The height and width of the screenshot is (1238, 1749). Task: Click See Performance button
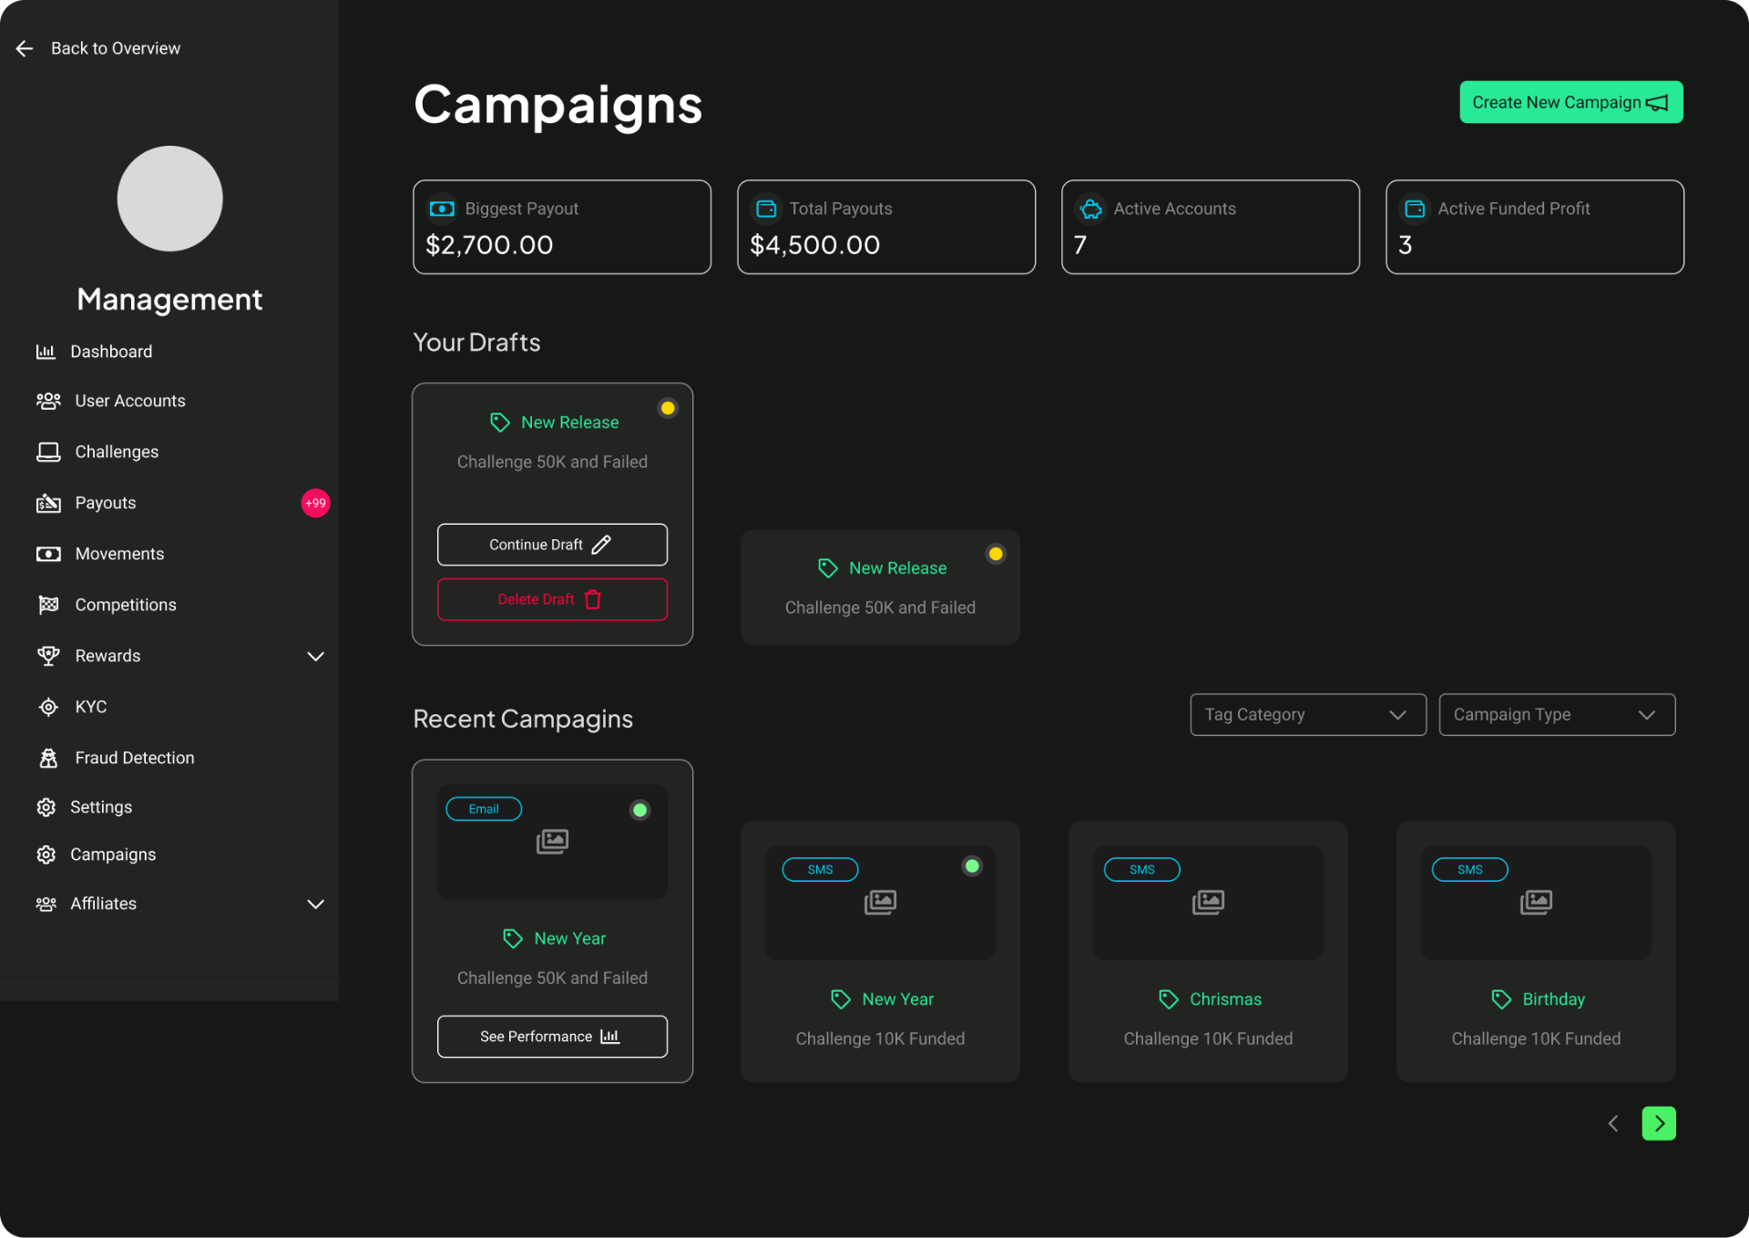(x=552, y=1037)
